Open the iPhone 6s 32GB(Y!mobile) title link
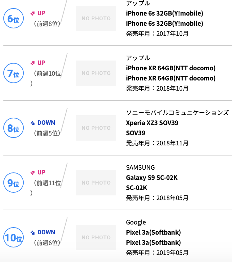Screen dimensions: 232x262 pyautogui.click(x=164, y=14)
